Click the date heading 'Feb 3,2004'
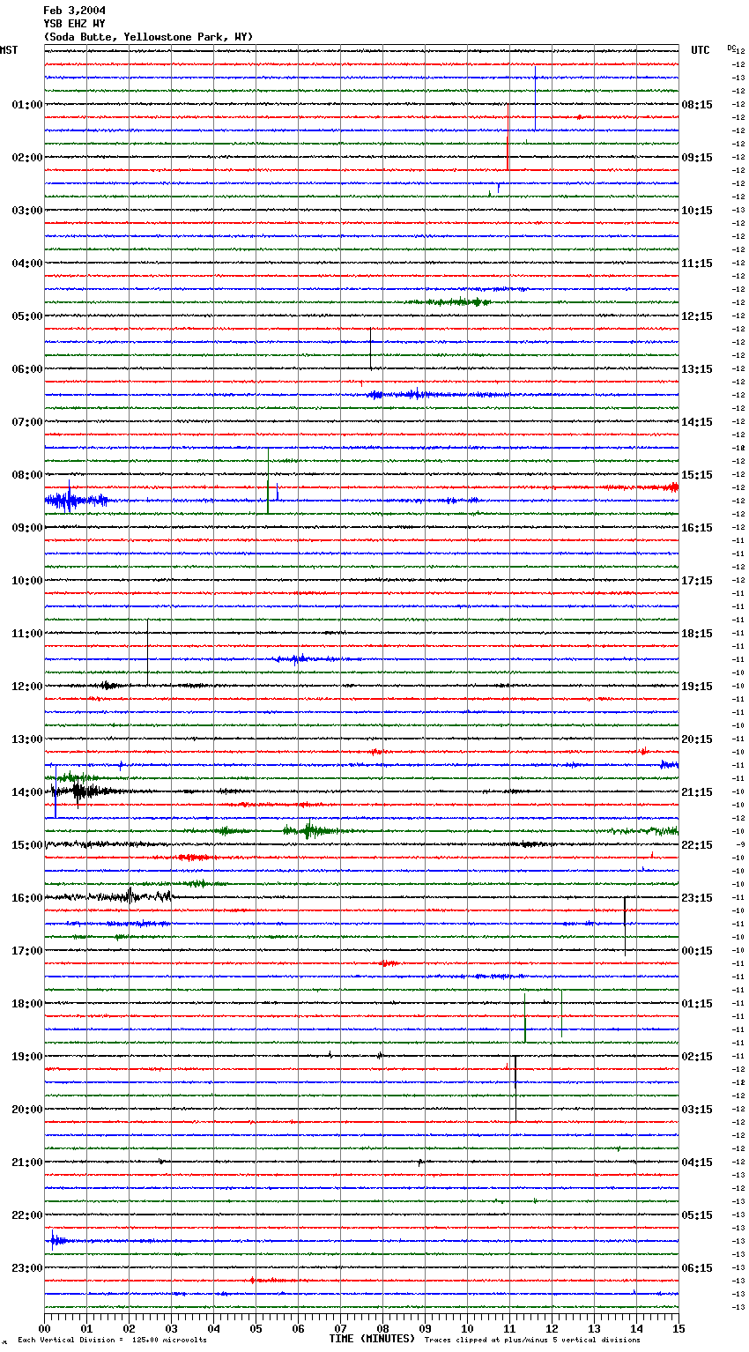Viewport: 749px width, 1352px height. pyautogui.click(x=75, y=11)
